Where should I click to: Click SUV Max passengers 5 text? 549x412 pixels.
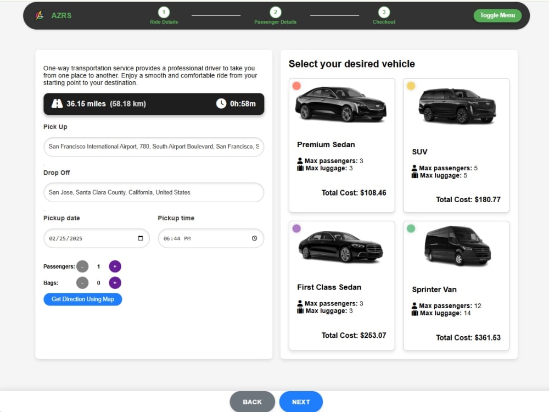tap(448, 168)
